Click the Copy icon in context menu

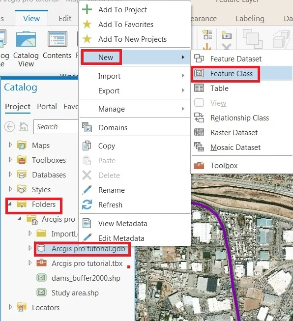tap(87, 146)
